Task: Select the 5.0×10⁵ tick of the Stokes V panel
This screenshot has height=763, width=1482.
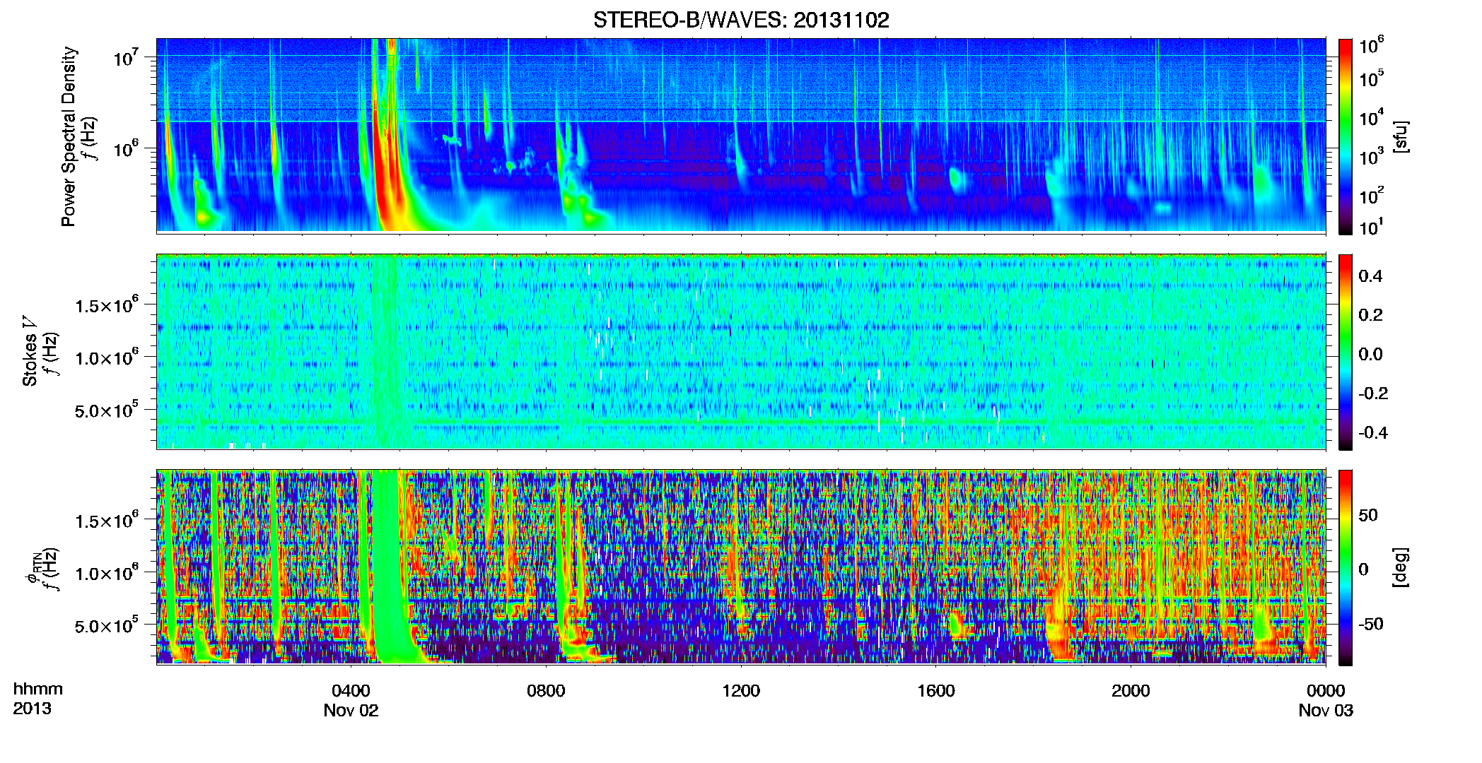Action: pos(106,410)
